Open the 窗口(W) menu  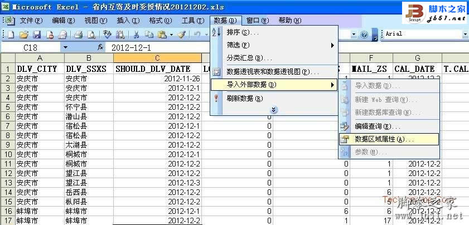(258, 21)
